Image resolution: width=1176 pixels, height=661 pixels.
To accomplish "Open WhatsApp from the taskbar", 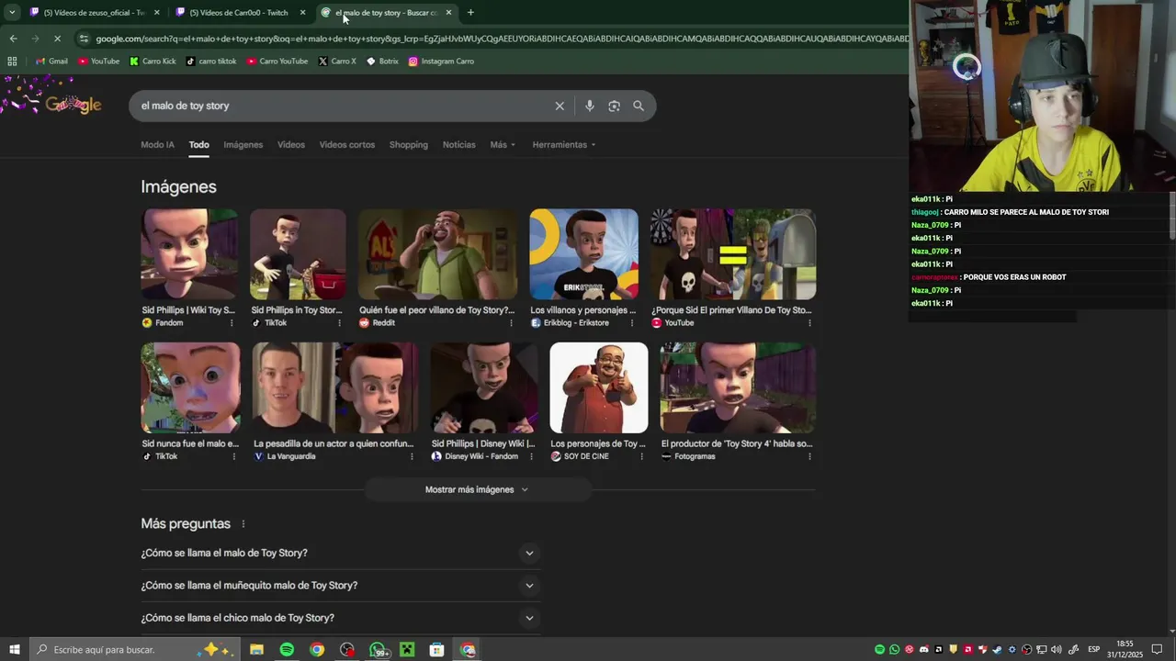I will click(378, 650).
